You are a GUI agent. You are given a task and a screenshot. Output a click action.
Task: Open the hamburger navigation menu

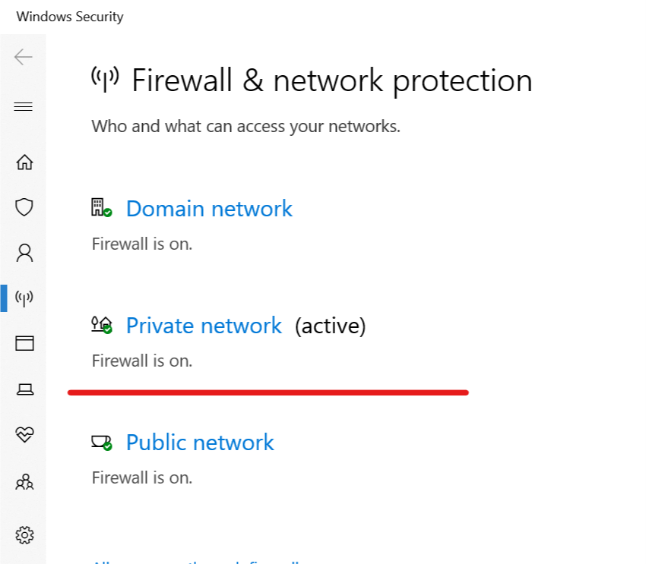pyautogui.click(x=23, y=106)
